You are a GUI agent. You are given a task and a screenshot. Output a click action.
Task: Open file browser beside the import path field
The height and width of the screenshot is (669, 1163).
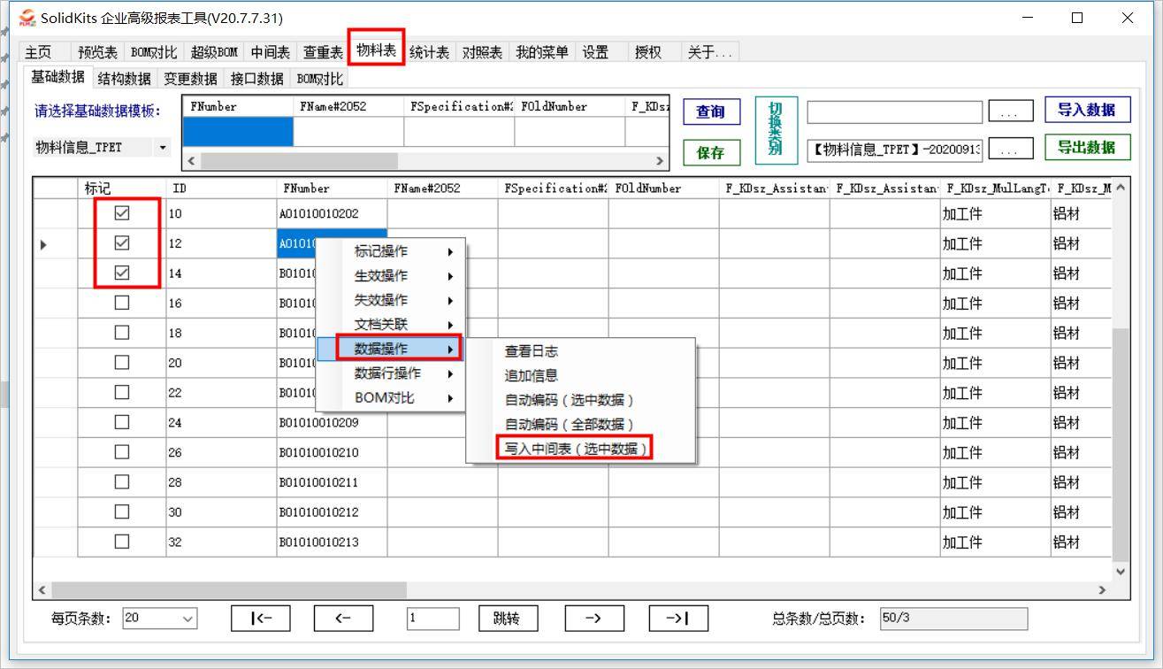click(x=1011, y=110)
